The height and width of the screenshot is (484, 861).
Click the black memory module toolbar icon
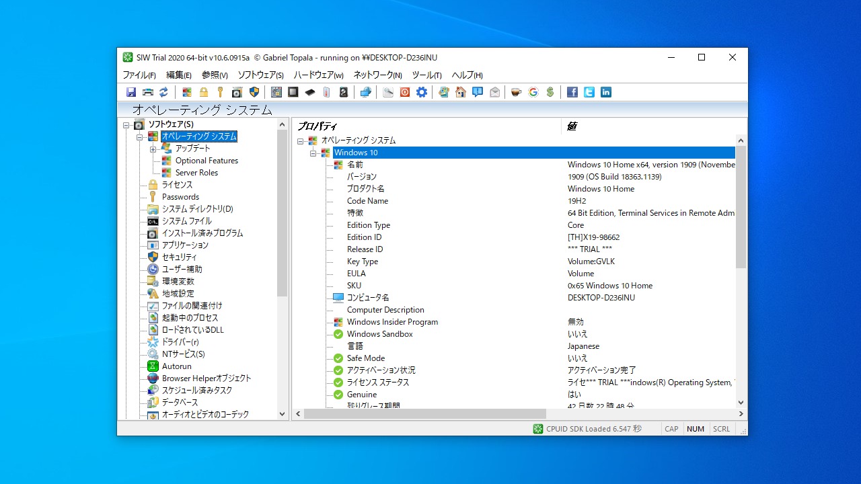tap(310, 92)
